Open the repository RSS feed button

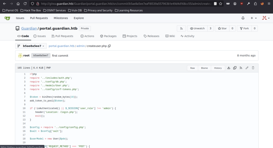181,29
